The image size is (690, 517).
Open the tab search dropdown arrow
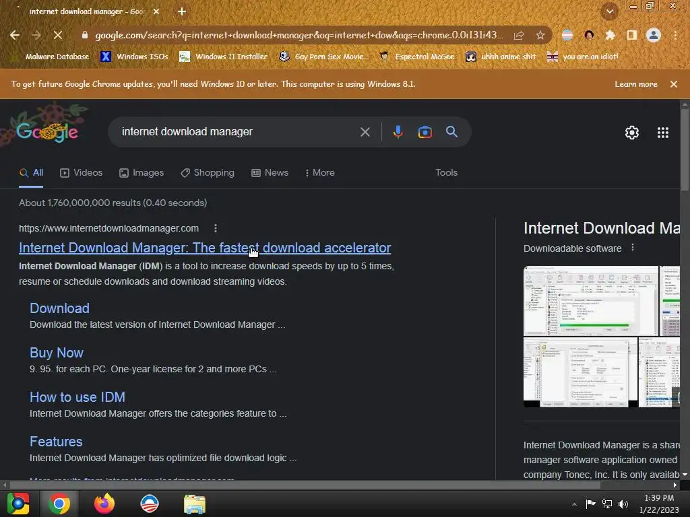tap(609, 12)
